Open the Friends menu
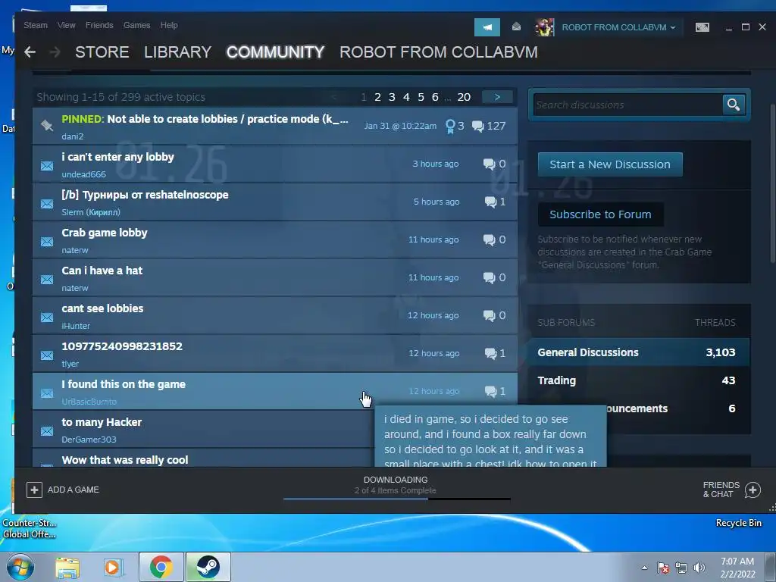 point(99,25)
